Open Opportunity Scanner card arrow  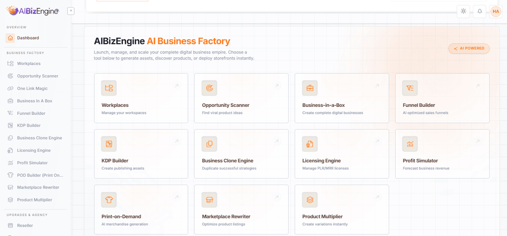point(277,86)
